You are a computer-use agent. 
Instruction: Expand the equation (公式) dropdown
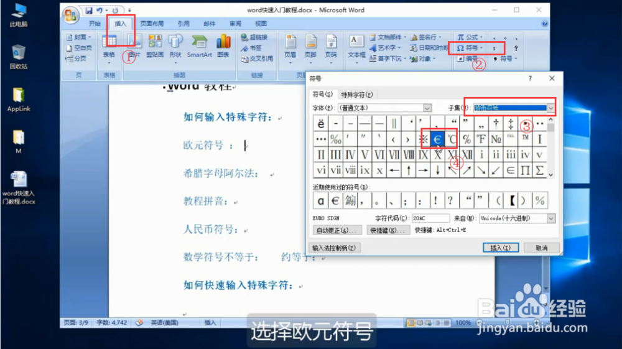(x=481, y=37)
